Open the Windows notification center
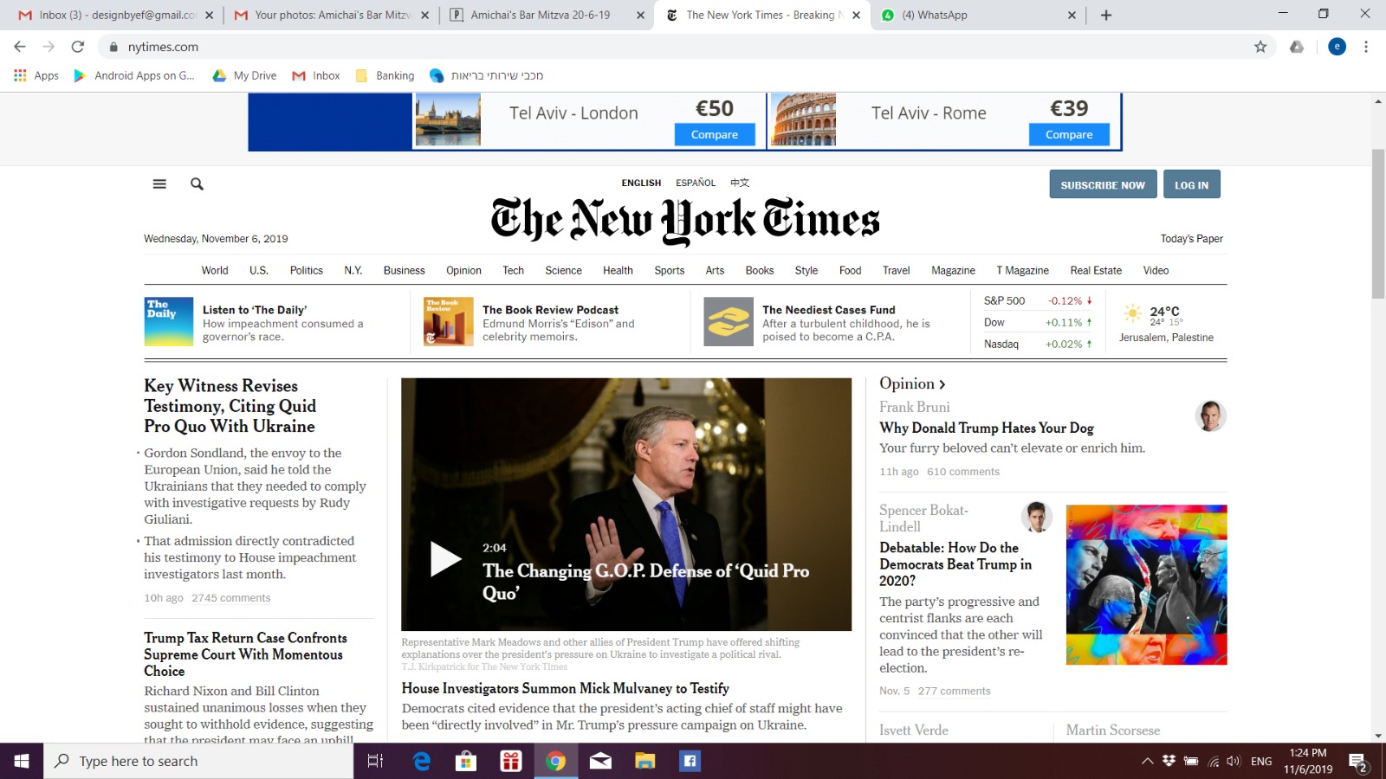Screen dimensions: 1386x779 click(1357, 762)
